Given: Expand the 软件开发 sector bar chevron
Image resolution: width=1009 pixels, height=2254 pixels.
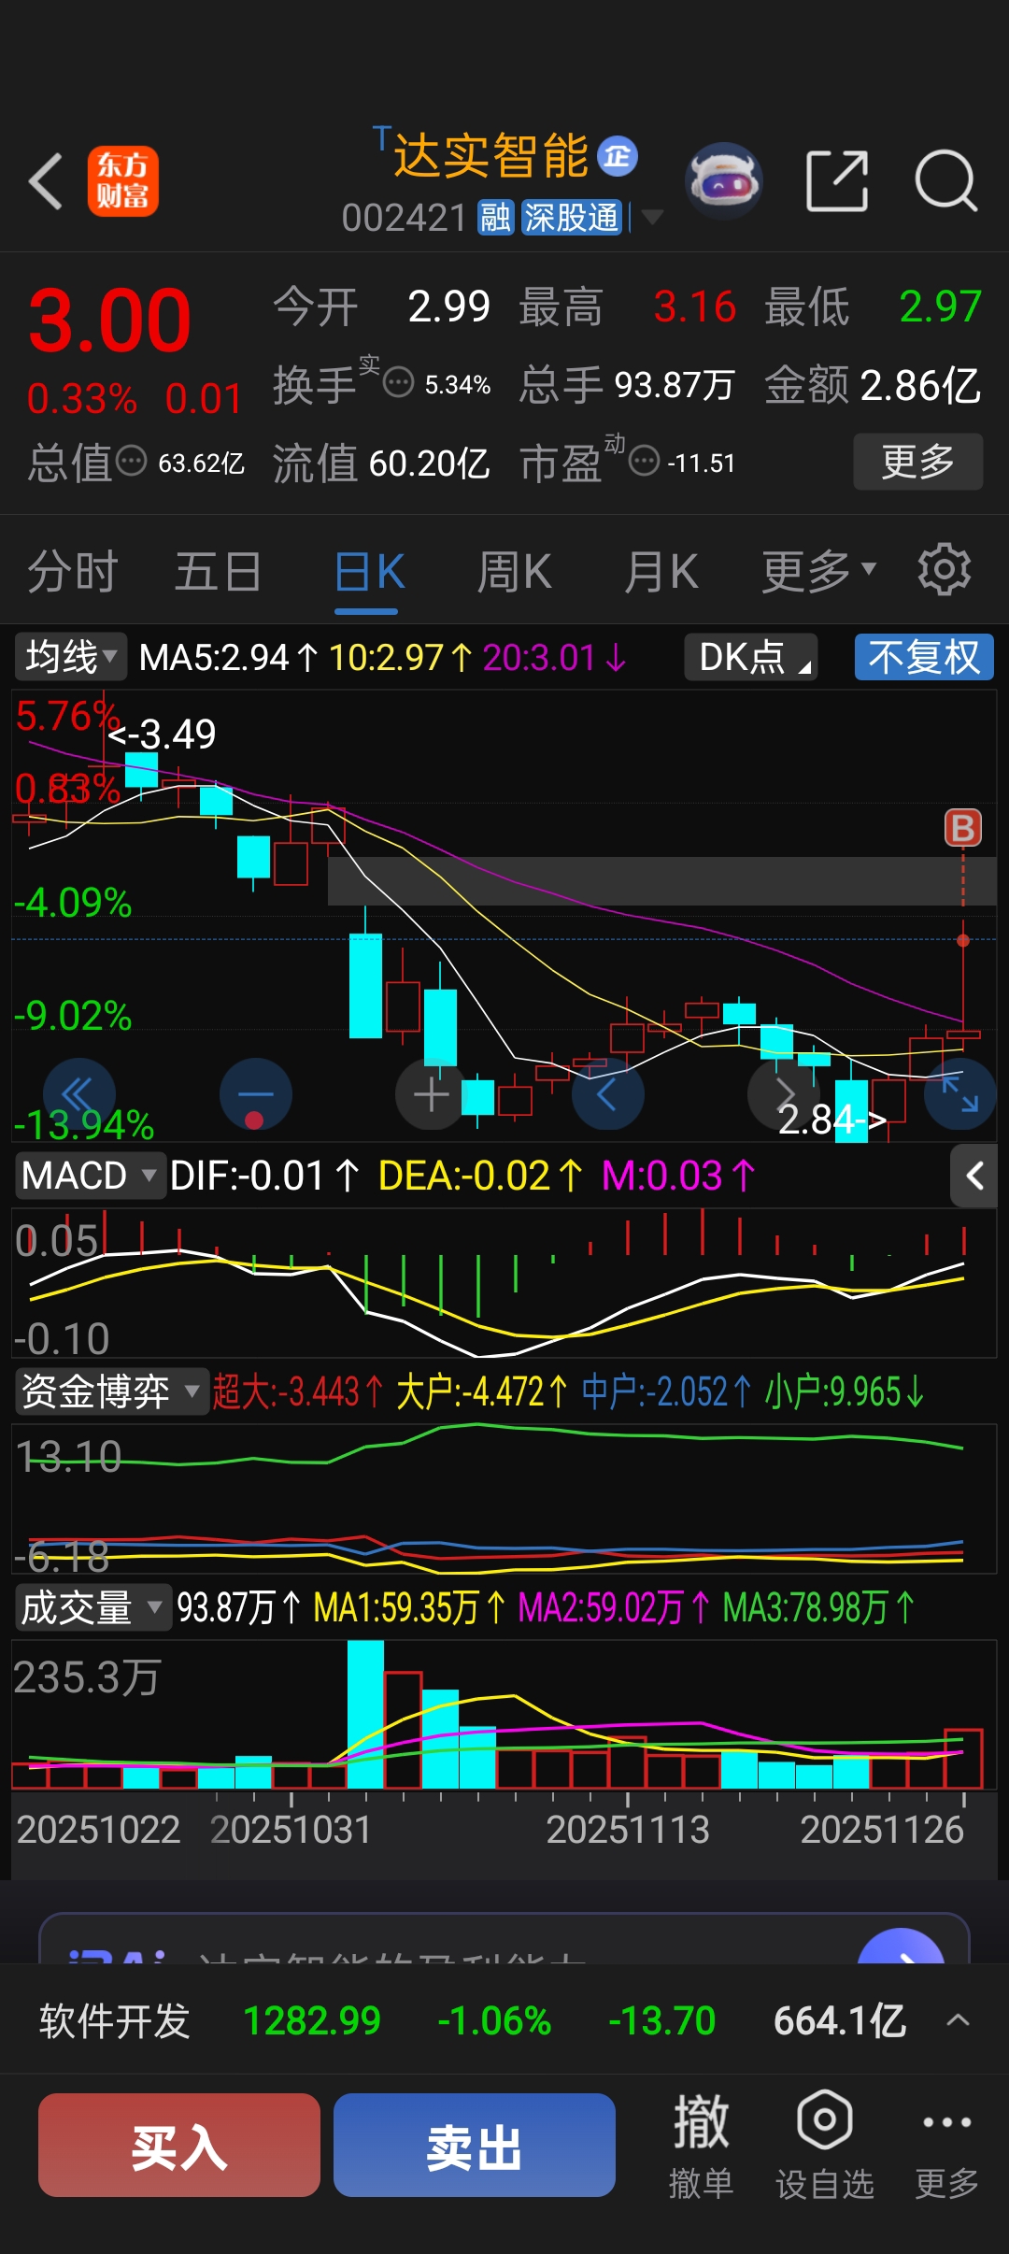Looking at the screenshot, I should [x=958, y=2020].
